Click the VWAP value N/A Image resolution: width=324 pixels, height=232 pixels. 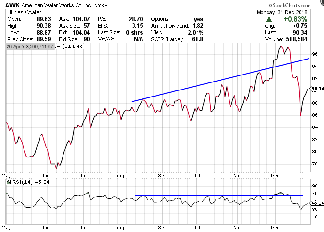coord(138,39)
